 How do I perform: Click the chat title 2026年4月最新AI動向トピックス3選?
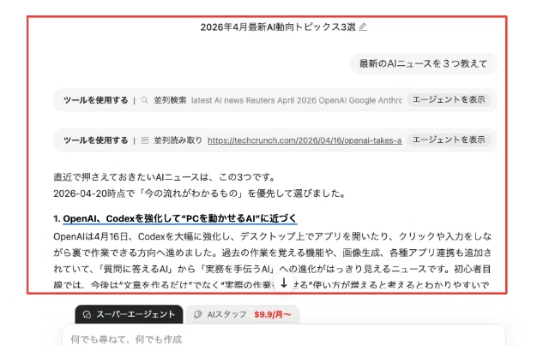(278, 27)
